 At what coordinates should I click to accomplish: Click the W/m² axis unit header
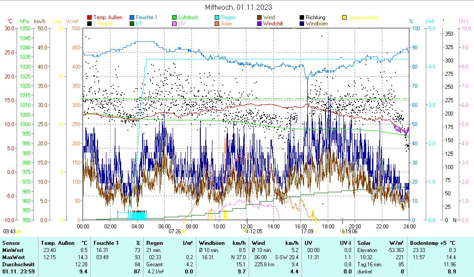click(x=72, y=21)
